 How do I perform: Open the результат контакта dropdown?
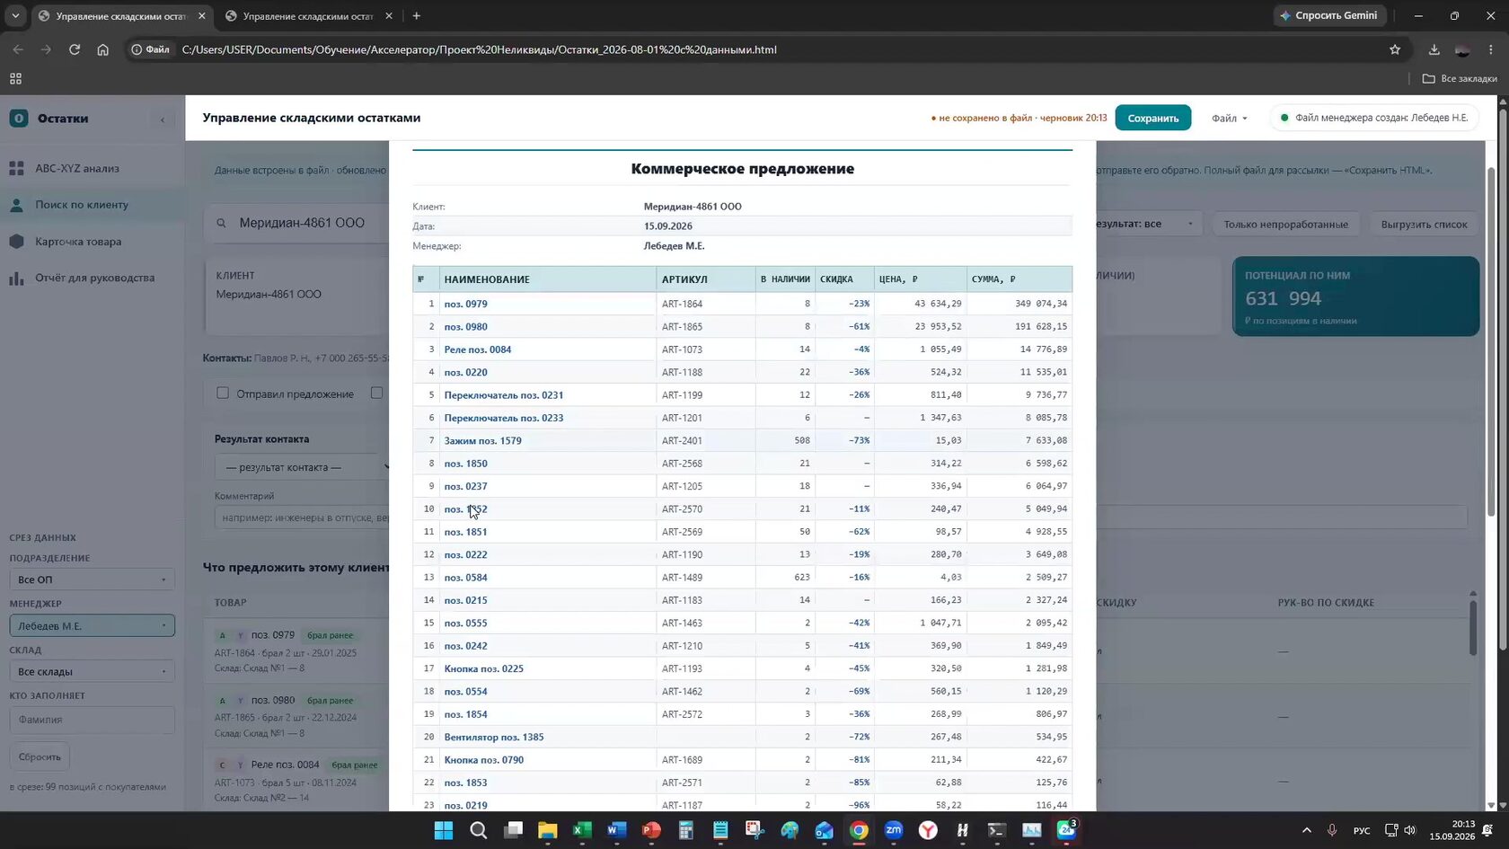pyautogui.click(x=302, y=467)
